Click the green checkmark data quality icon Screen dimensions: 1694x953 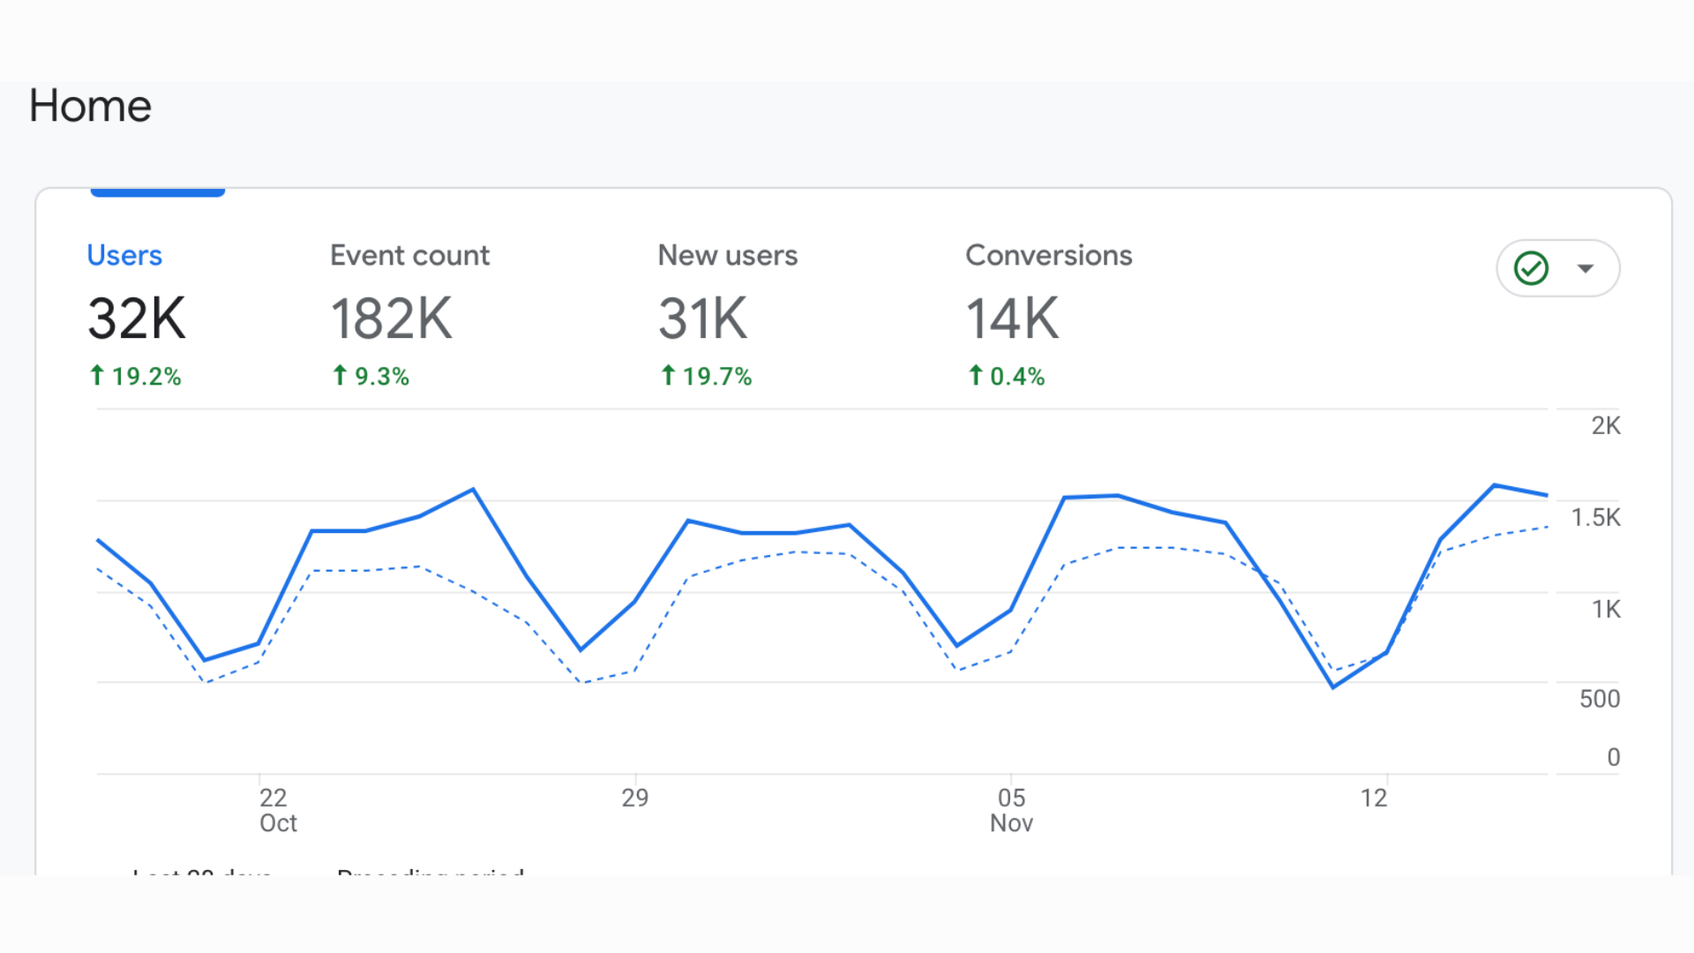point(1532,268)
